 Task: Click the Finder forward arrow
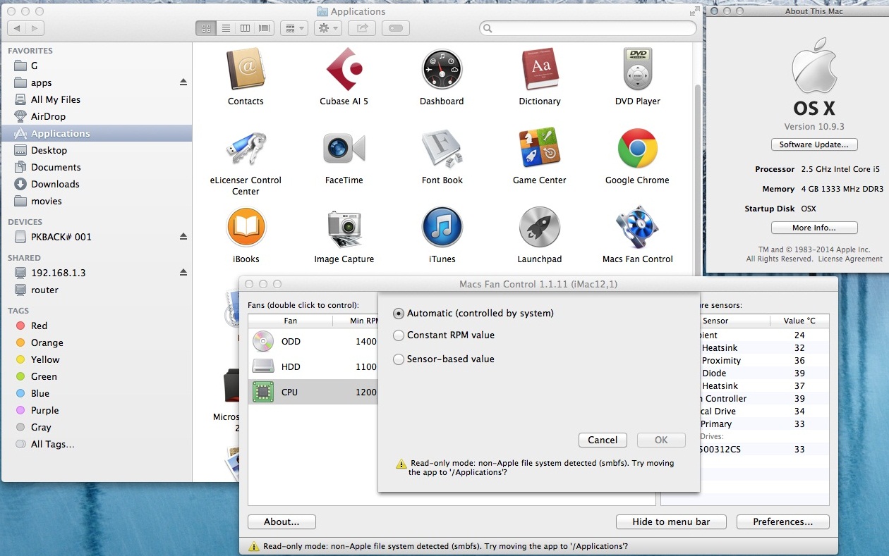(35, 28)
